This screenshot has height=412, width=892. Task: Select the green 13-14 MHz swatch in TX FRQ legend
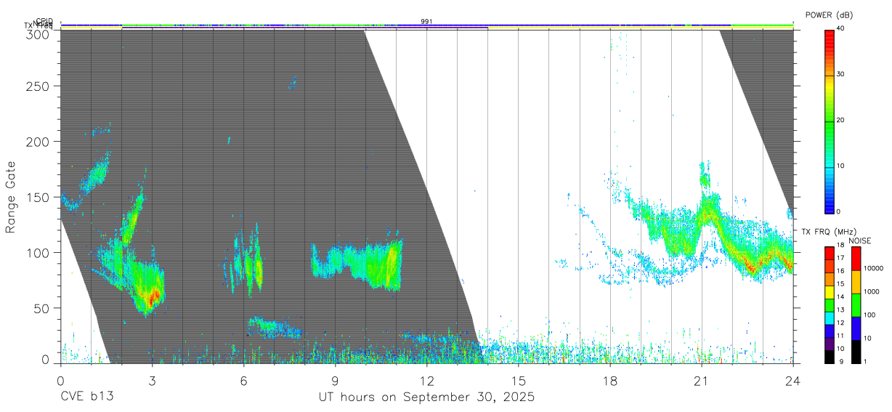(x=830, y=305)
